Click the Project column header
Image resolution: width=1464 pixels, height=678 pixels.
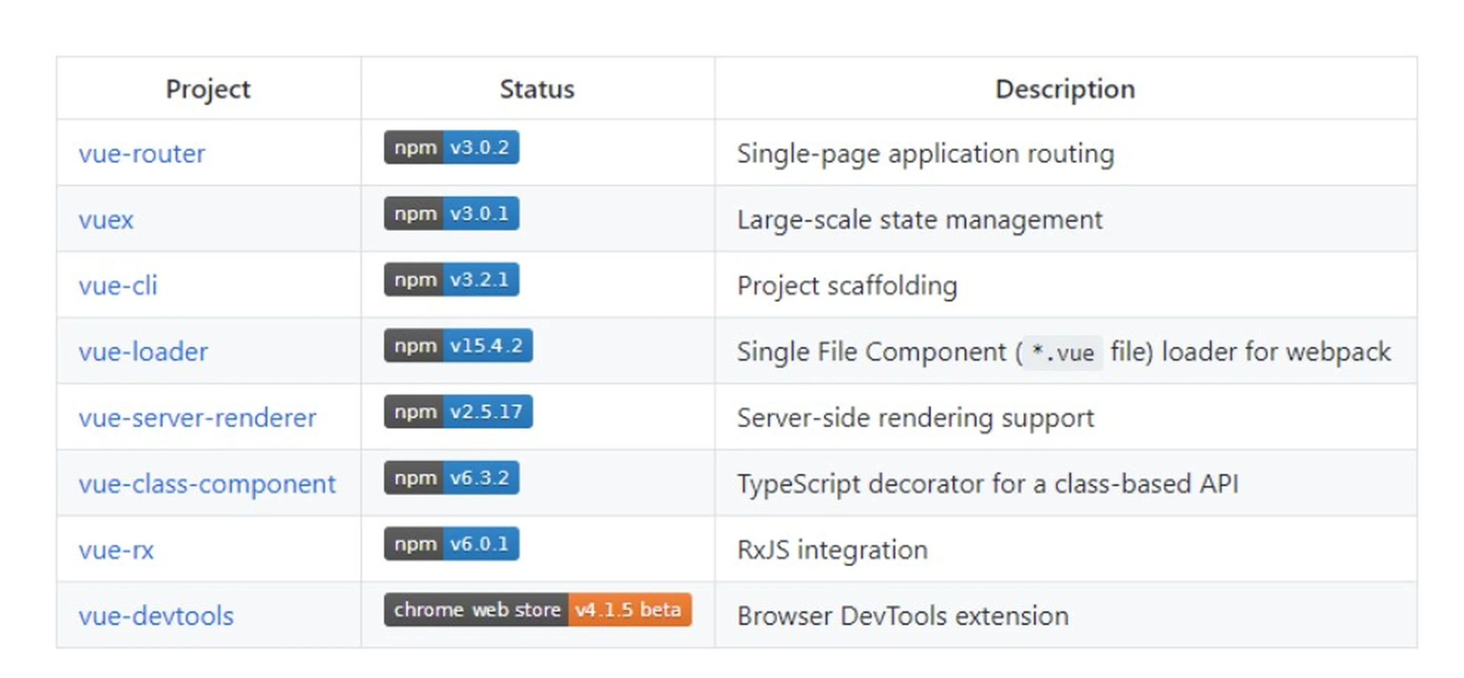(208, 89)
